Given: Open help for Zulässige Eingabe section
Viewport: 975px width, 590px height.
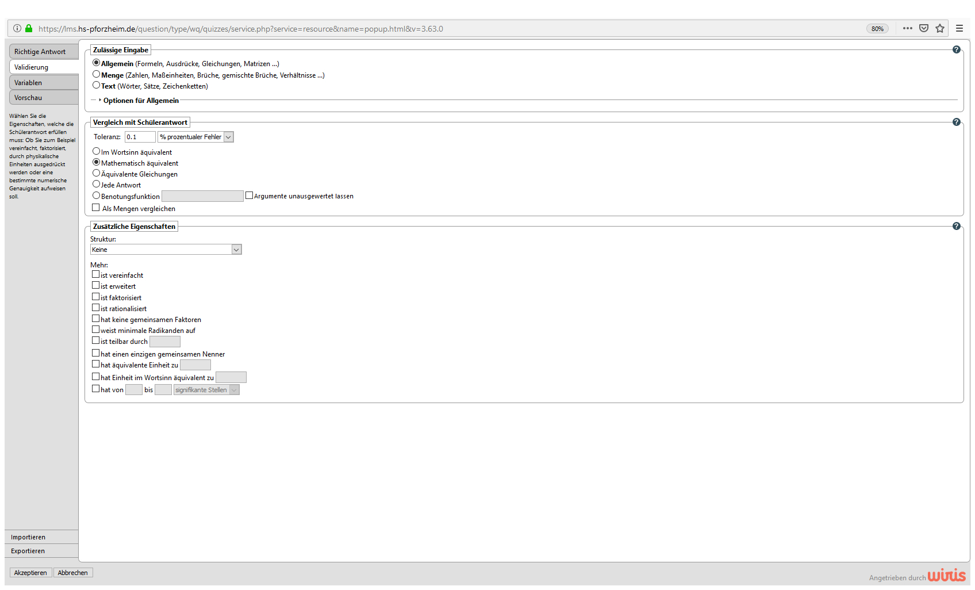Looking at the screenshot, I should click(956, 50).
